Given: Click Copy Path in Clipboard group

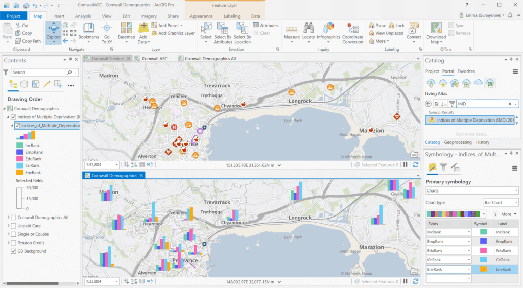Looking at the screenshot, I should coord(28,41).
